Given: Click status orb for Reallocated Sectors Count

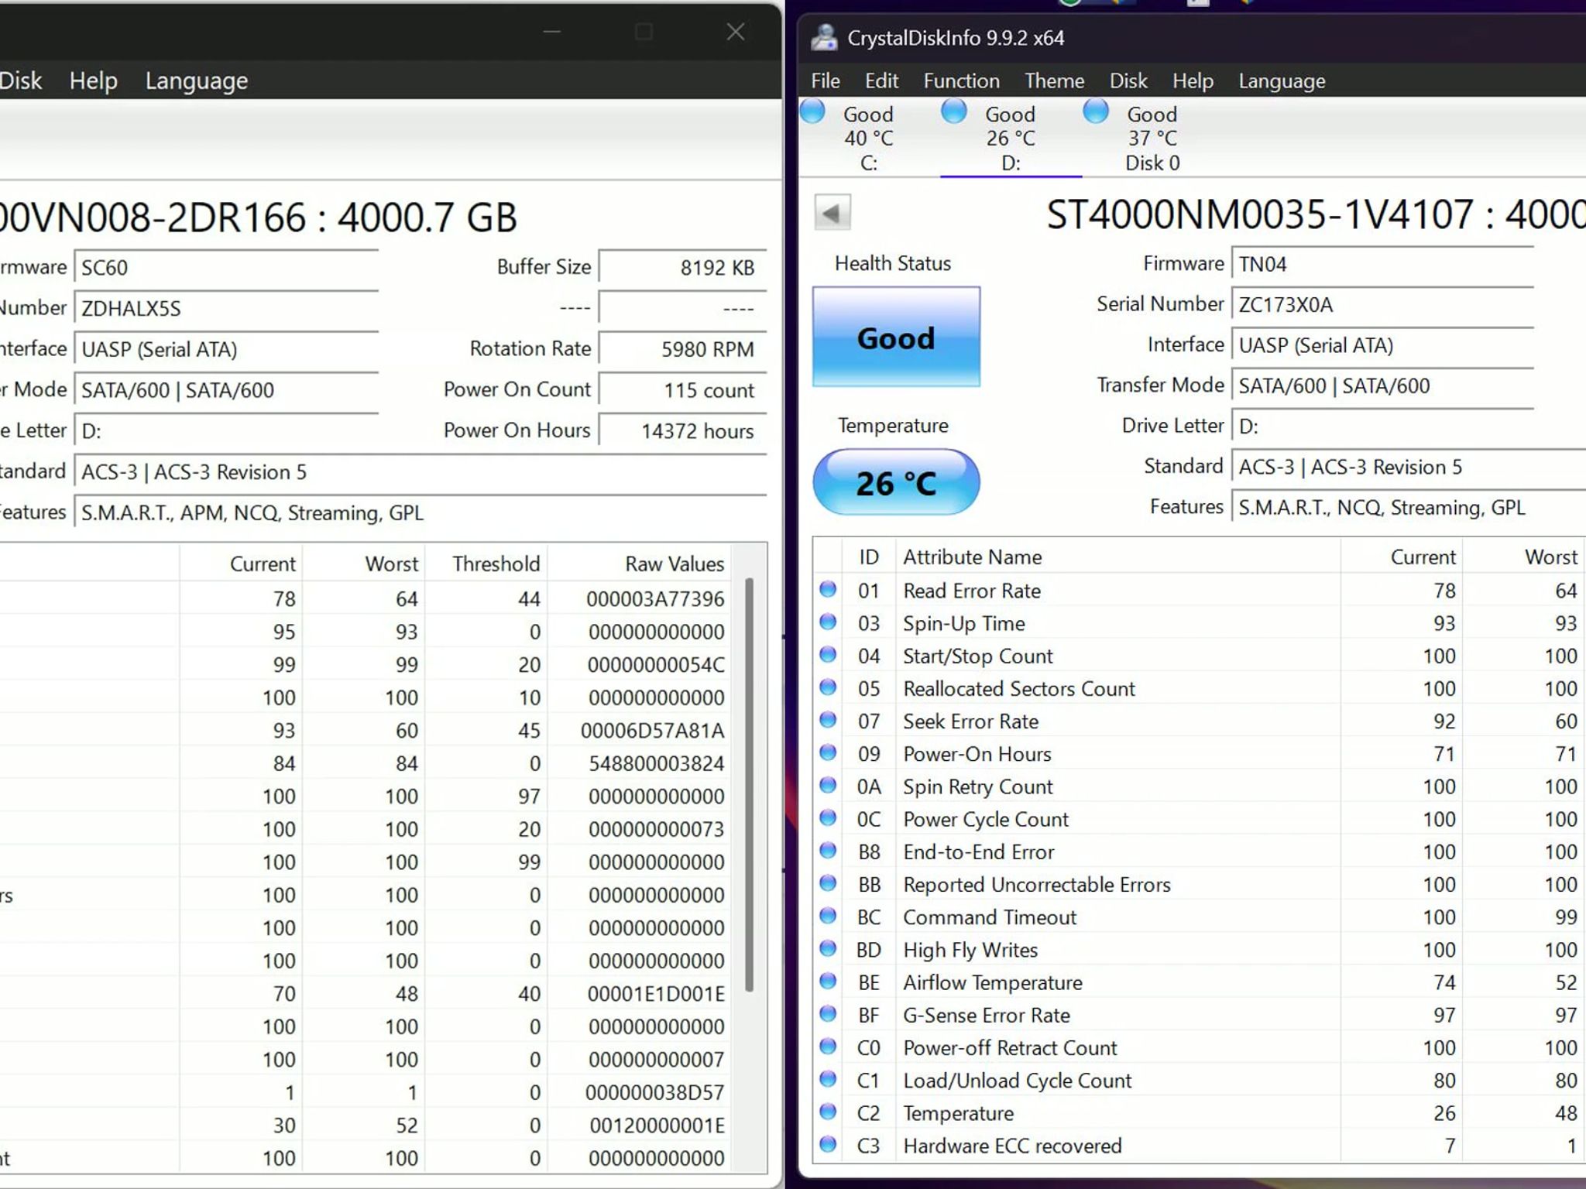Looking at the screenshot, I should click(x=828, y=687).
